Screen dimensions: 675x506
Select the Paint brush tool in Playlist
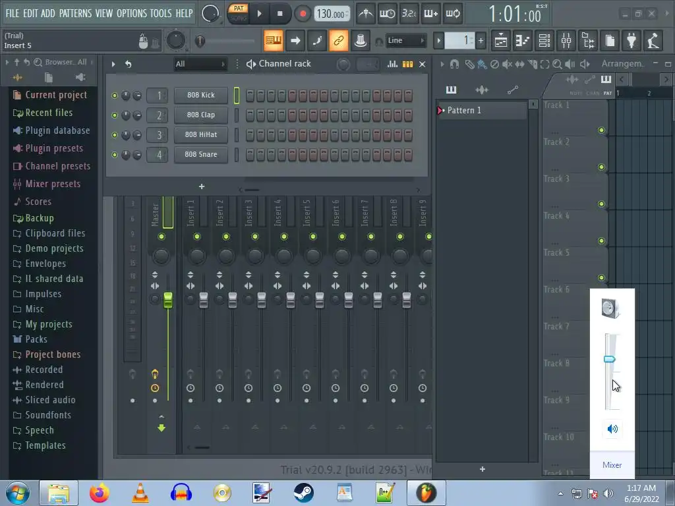482,64
